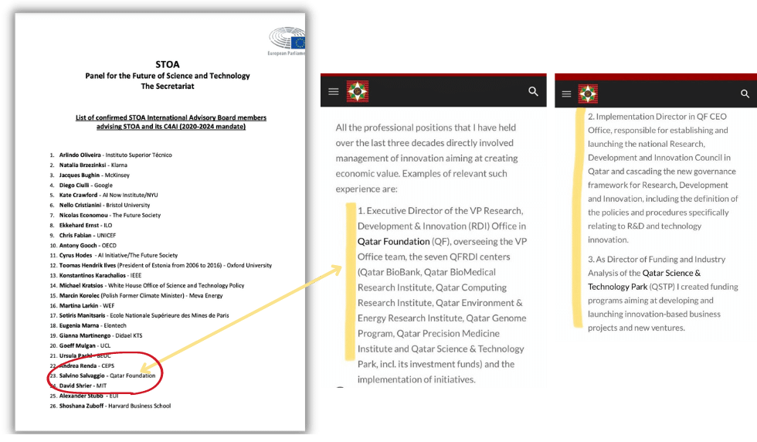Select row 'Antony Gooch - OECD'
Viewport: 757px width, 442px height.
click(x=83, y=246)
